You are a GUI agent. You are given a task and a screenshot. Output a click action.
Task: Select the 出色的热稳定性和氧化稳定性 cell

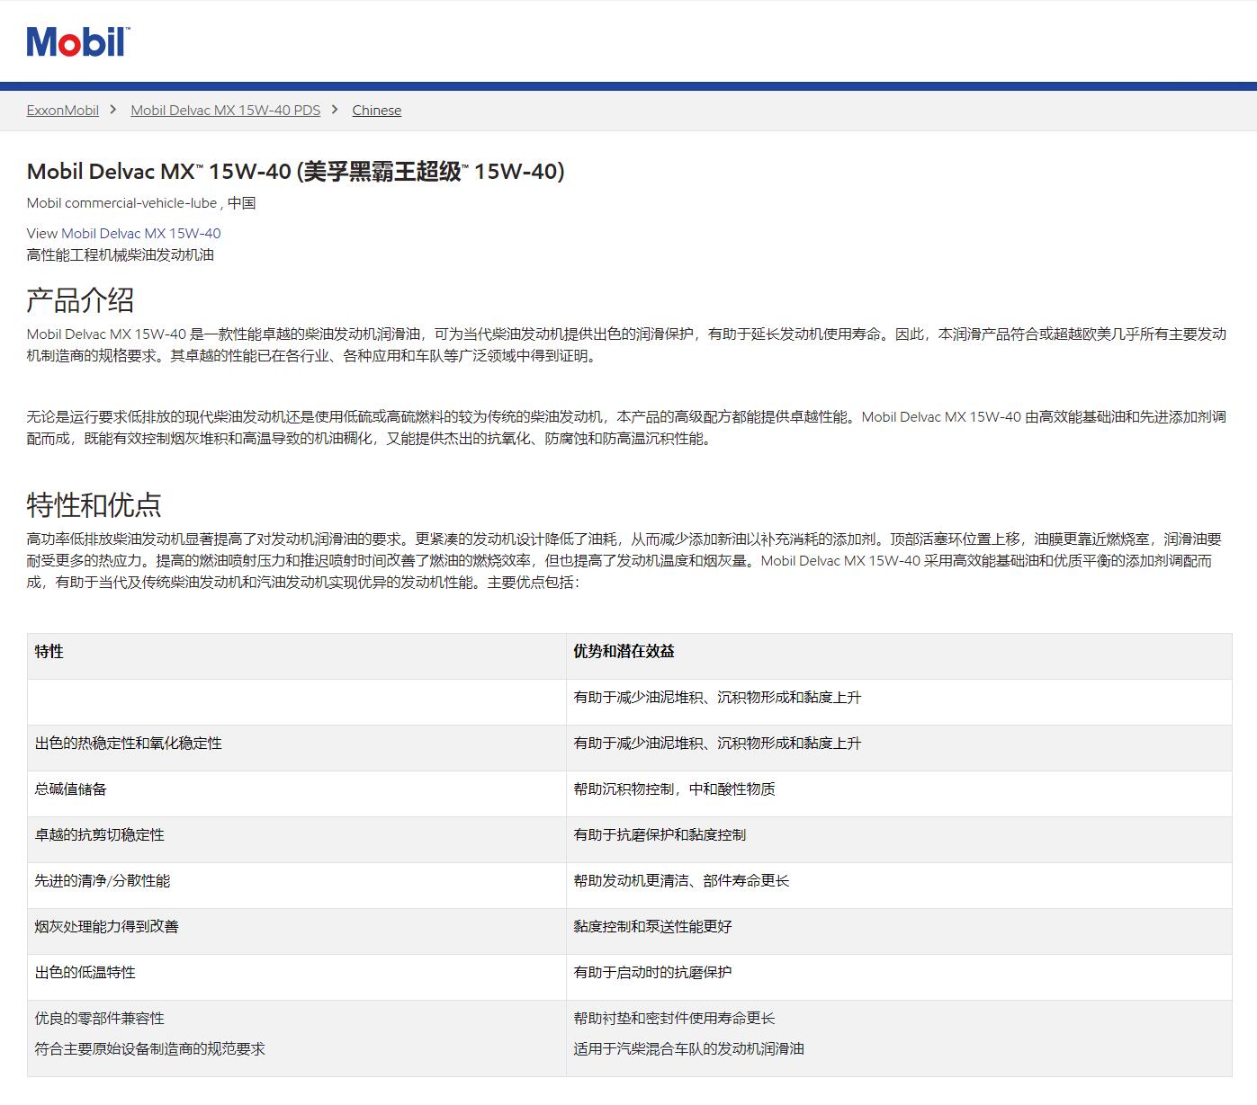click(297, 748)
